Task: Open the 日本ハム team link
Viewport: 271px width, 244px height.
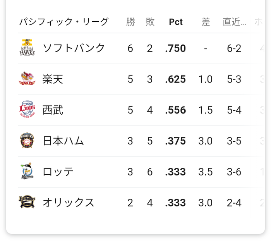Action: (63, 141)
